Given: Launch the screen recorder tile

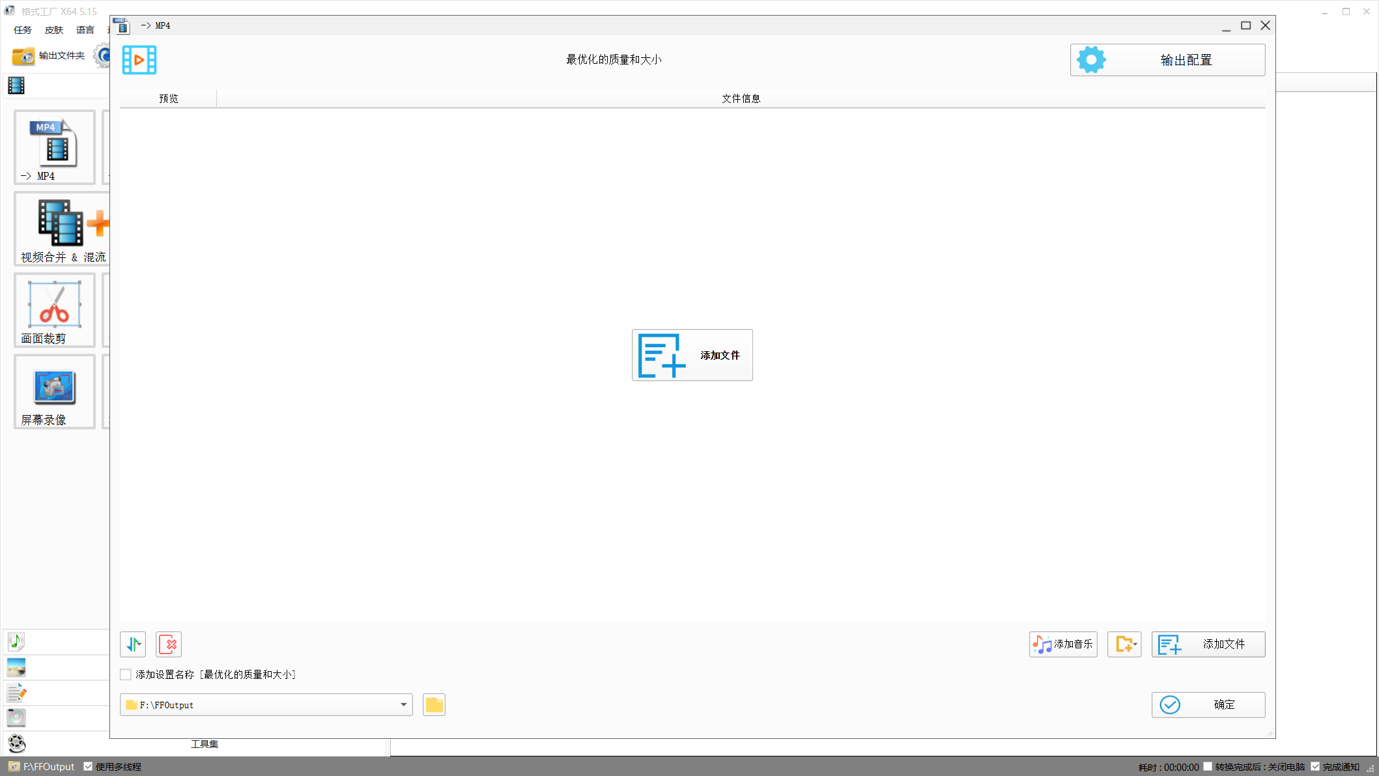Looking at the screenshot, I should [x=55, y=392].
